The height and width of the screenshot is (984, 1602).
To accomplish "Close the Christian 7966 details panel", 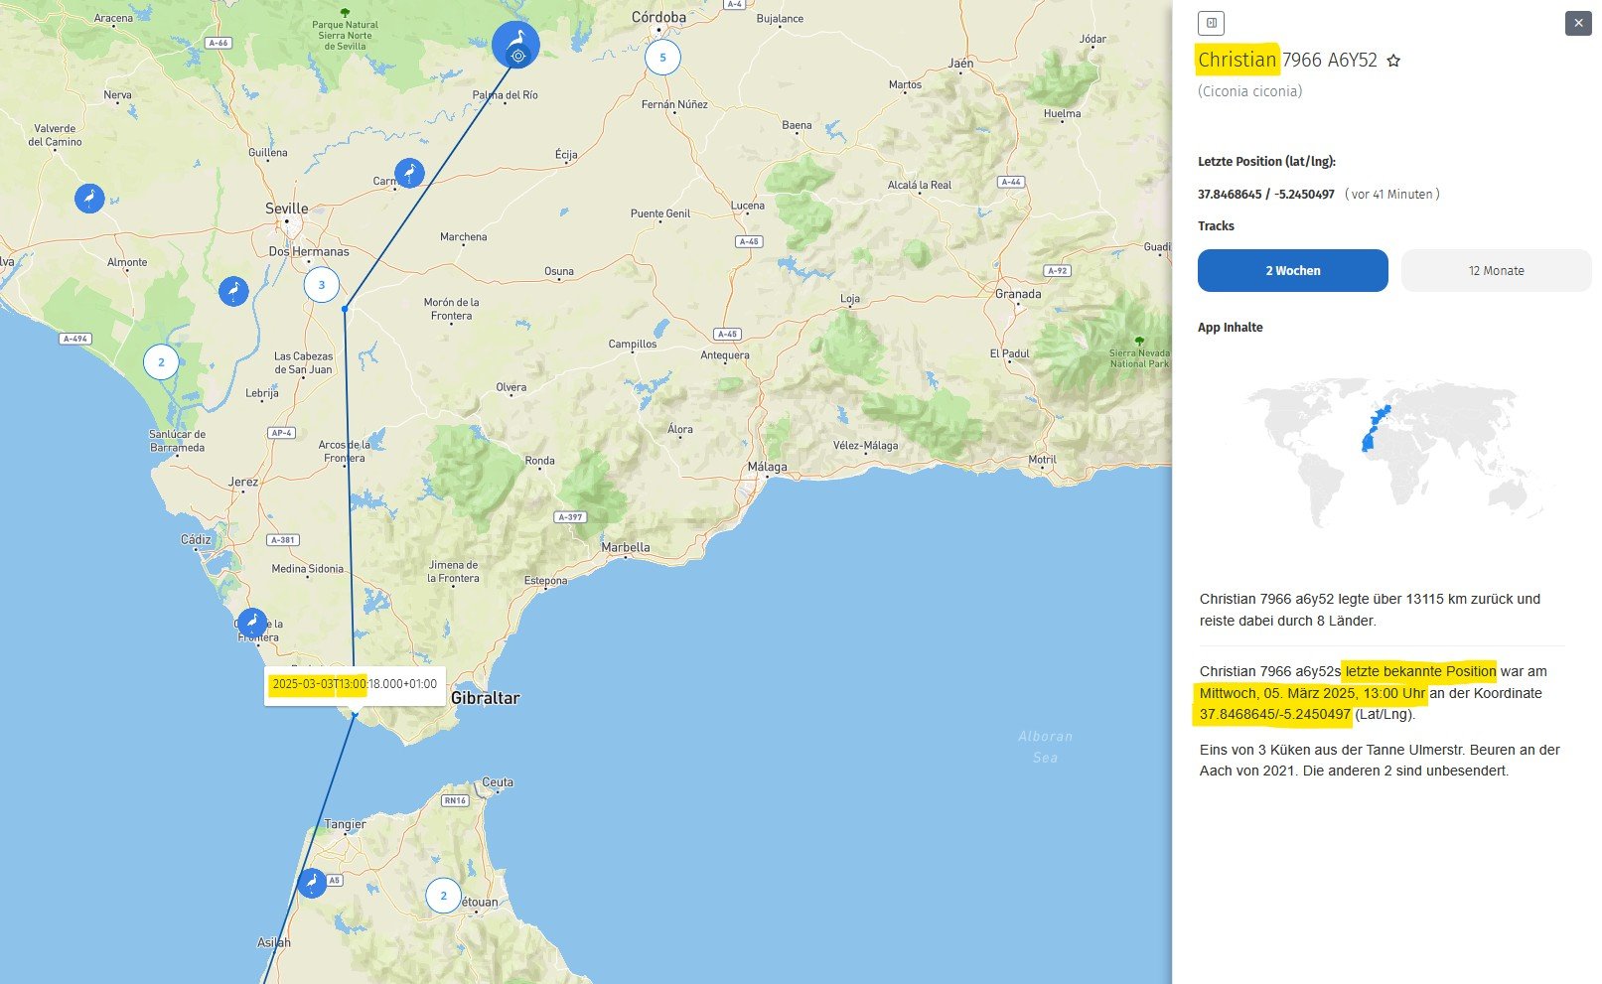I will coord(1578,23).
